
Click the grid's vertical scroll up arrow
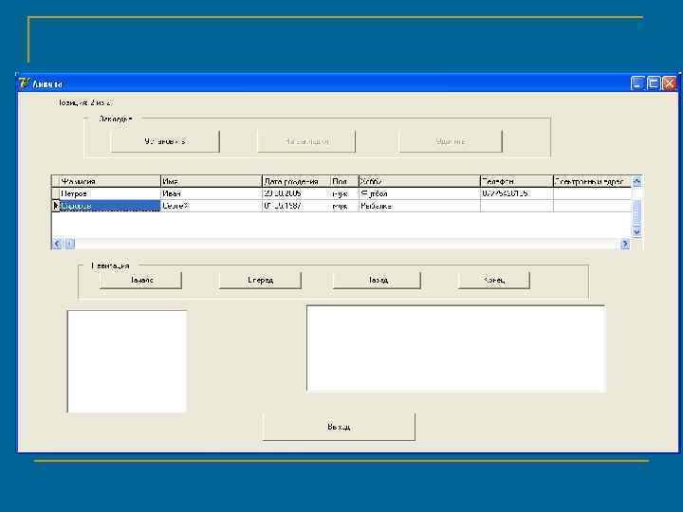point(637,182)
